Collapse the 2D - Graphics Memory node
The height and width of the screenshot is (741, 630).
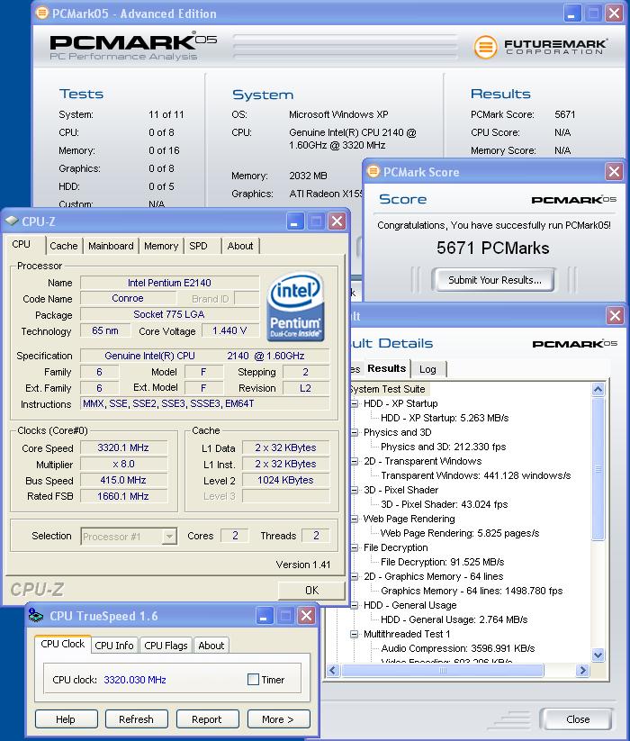[x=355, y=576]
